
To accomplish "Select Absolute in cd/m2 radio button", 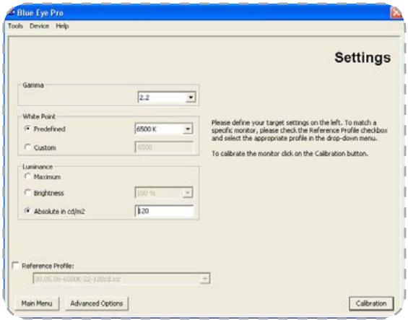I will tap(27, 211).
